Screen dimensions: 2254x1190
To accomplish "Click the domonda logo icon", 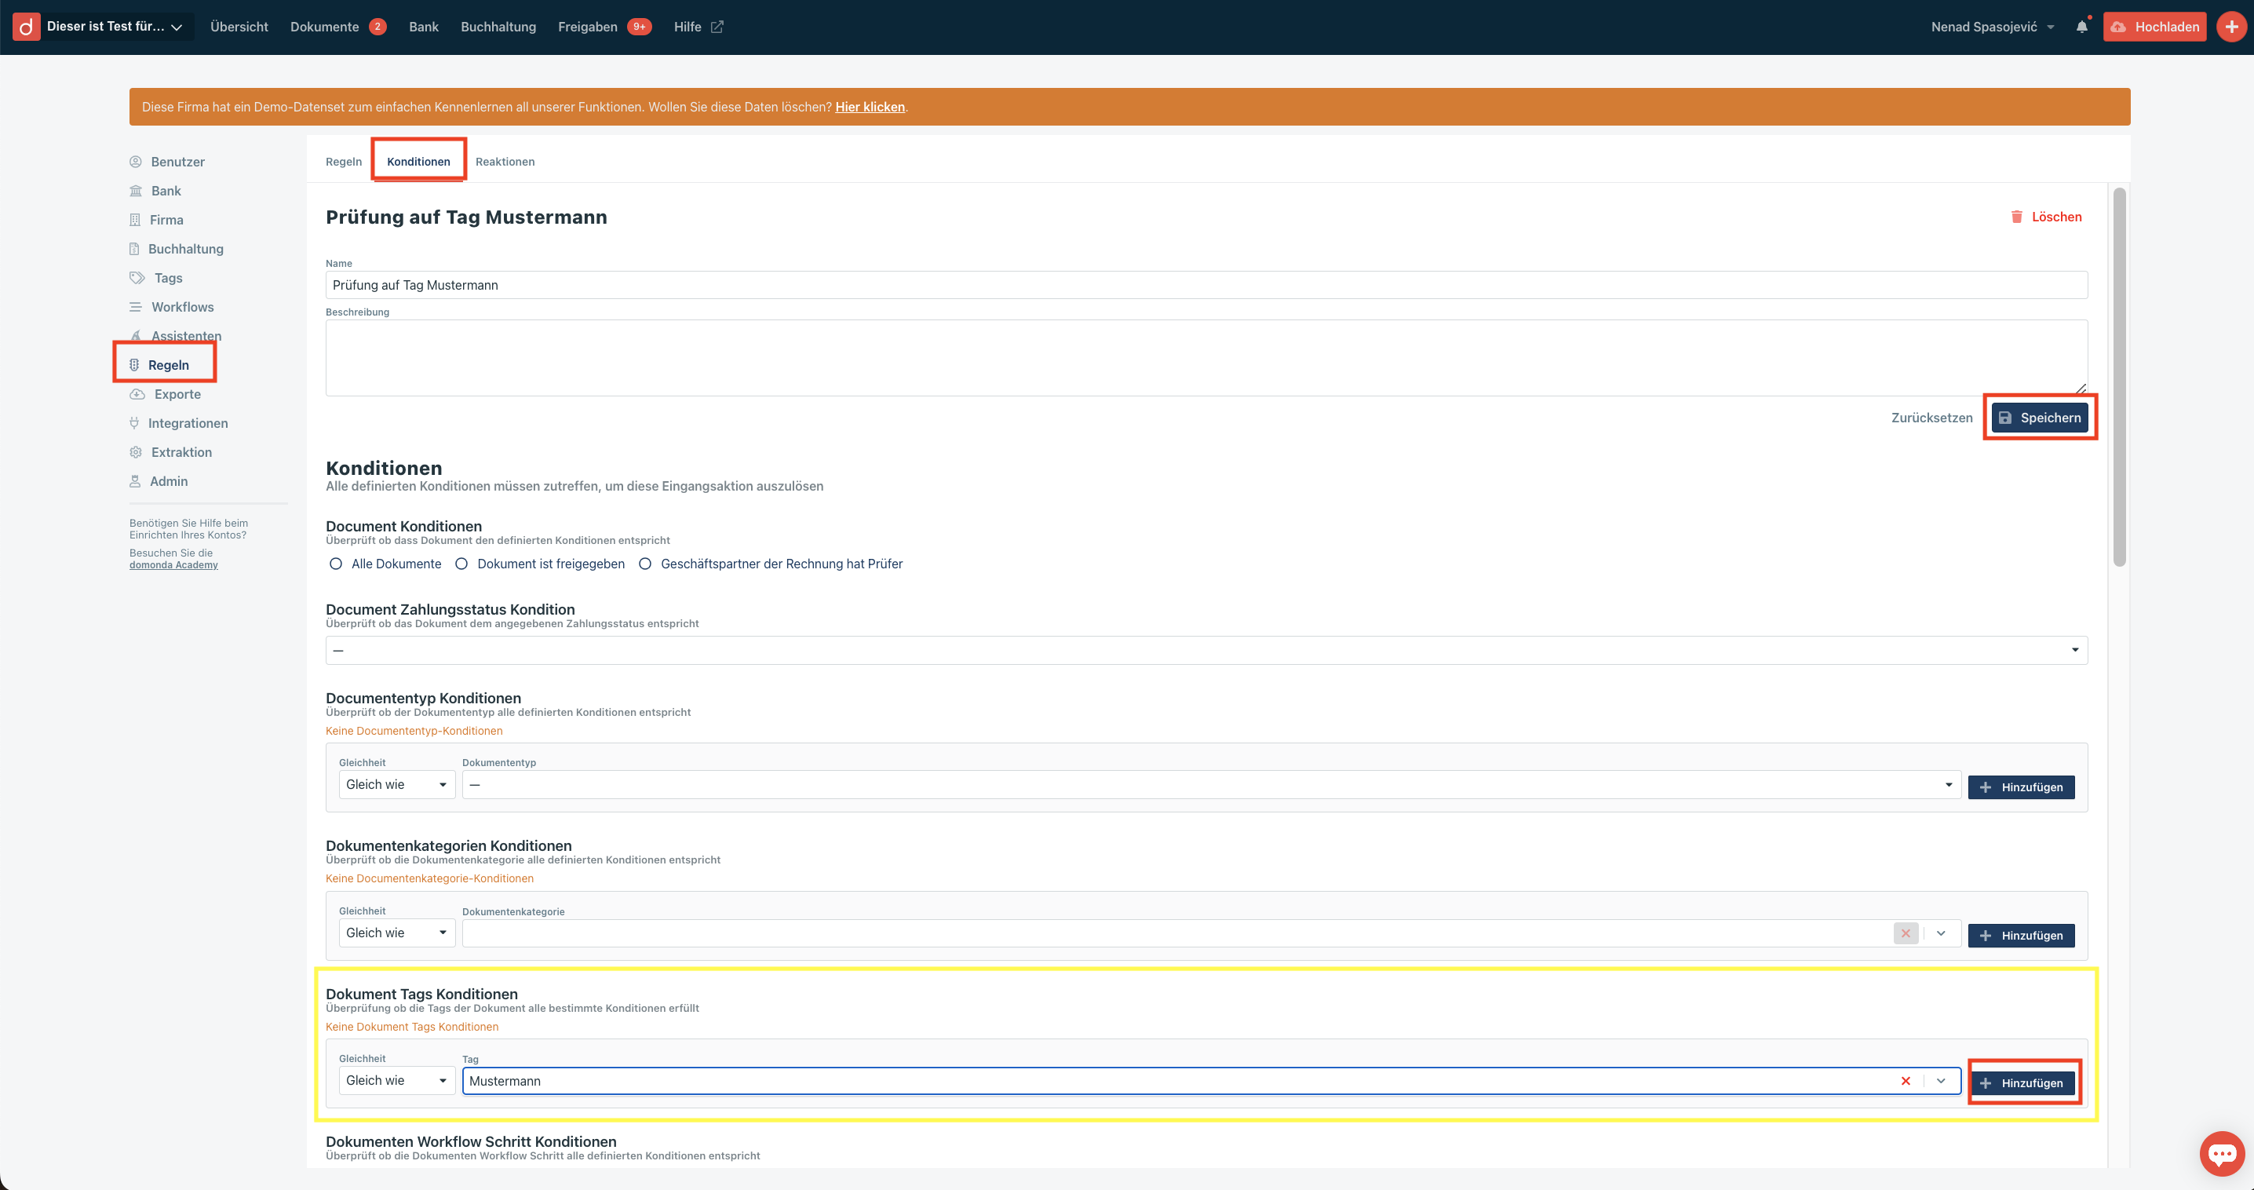I will (x=26, y=27).
